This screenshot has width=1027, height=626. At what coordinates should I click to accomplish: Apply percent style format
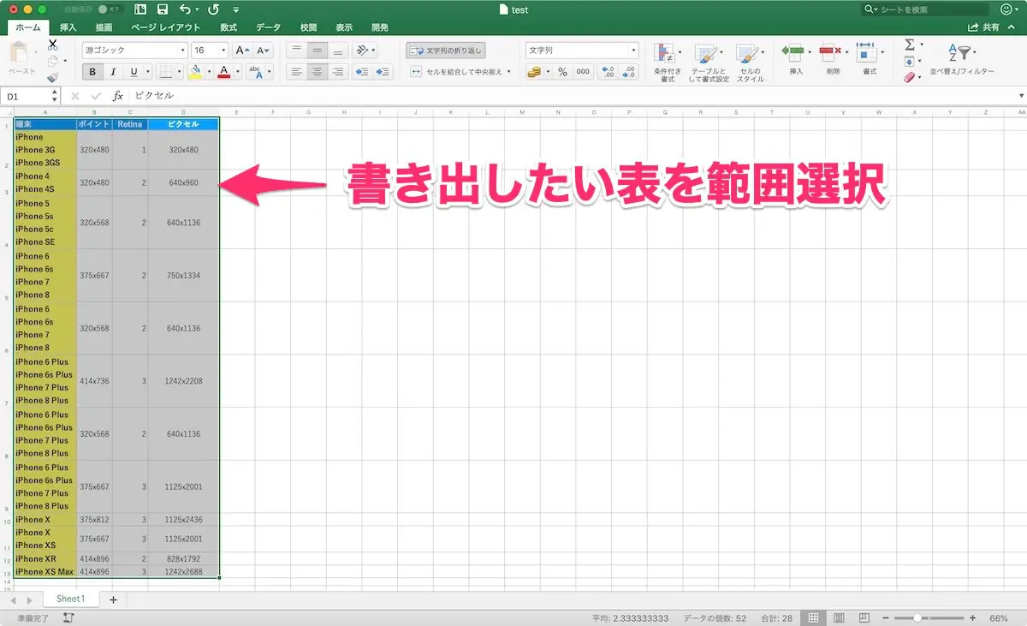(562, 72)
